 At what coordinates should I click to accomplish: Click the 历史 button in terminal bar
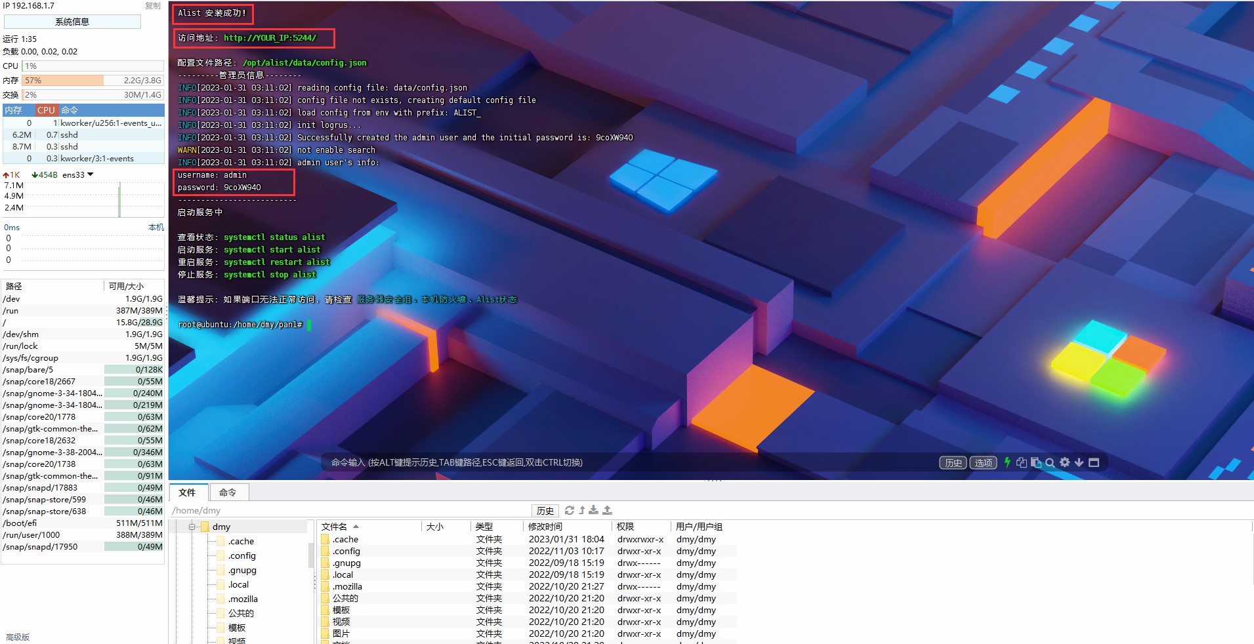point(953,462)
